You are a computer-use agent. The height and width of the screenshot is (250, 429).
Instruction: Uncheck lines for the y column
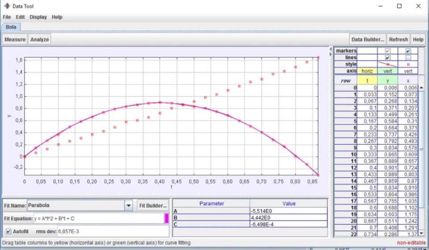click(387, 57)
